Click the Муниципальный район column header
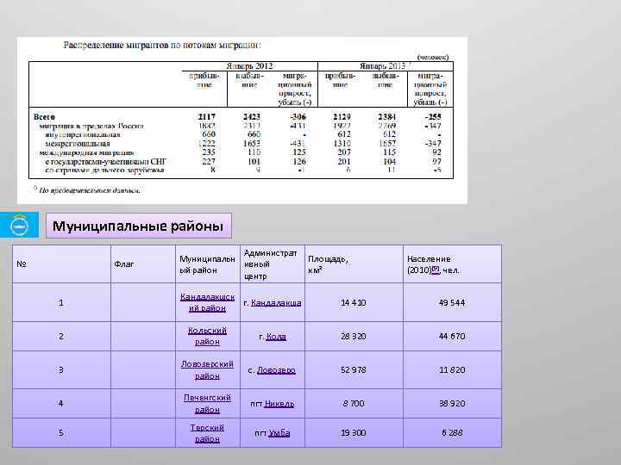Screen dimensions: 621x465 [x=207, y=264]
